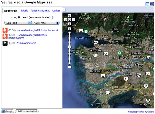Viewport: 155px width, 114px height.
Task: Click the venue marker near West Vancouver
Action: [x=86, y=32]
